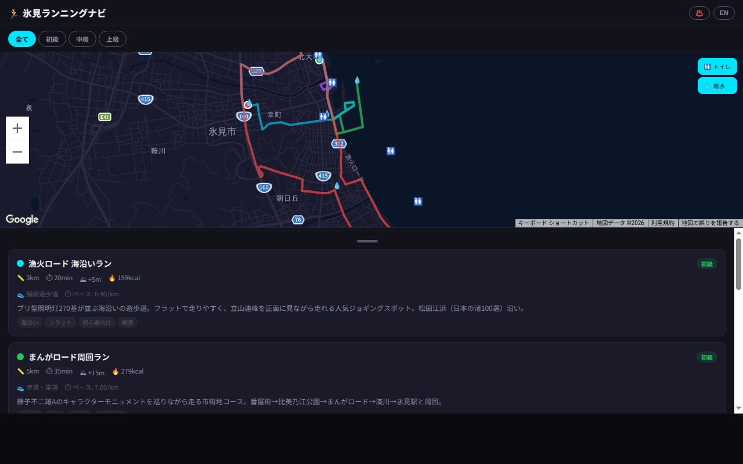
Task: Click the running figure logo icon
Action: coord(13,13)
